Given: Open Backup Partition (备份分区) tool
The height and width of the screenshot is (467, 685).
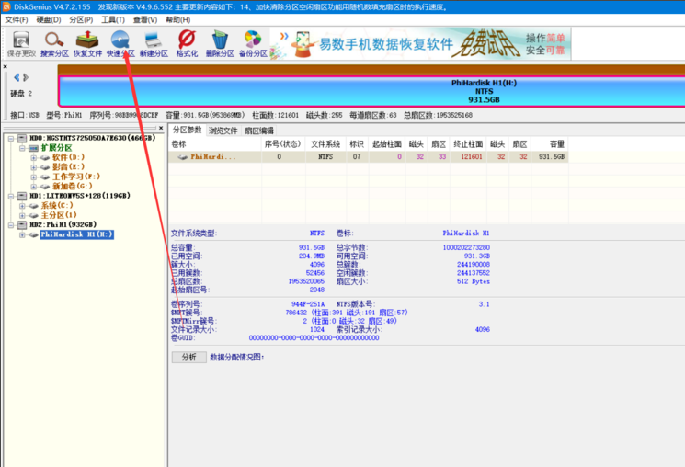Looking at the screenshot, I should pos(253,44).
